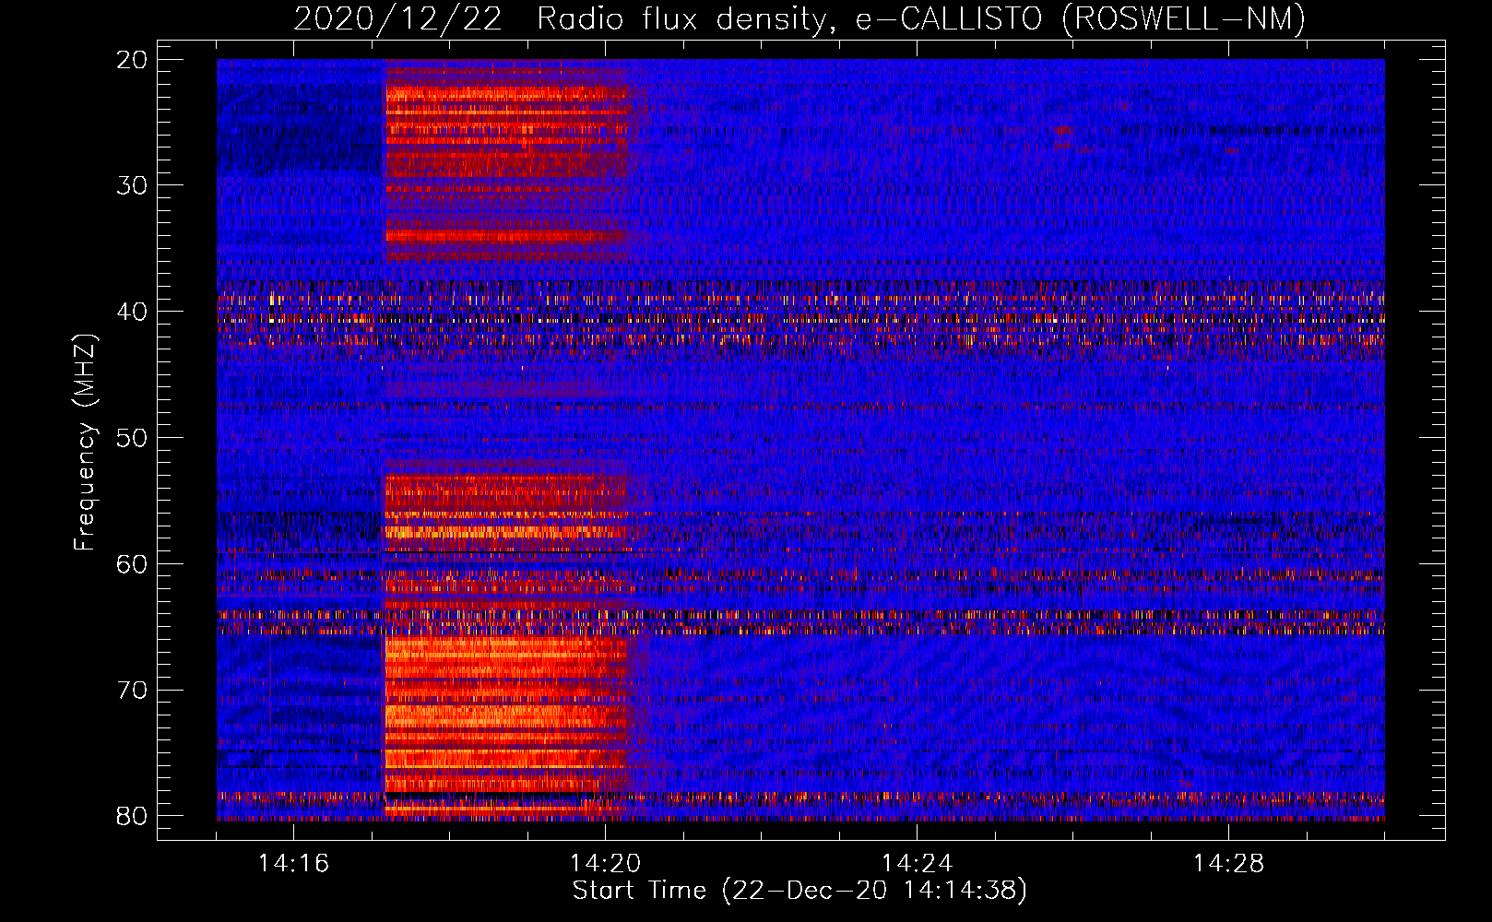Click the 50 MHz frequency tick label
This screenshot has width=1492, height=922.
coord(132,438)
